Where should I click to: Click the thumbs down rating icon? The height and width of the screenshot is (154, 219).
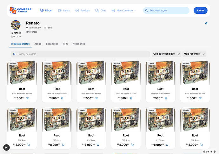(18, 37)
